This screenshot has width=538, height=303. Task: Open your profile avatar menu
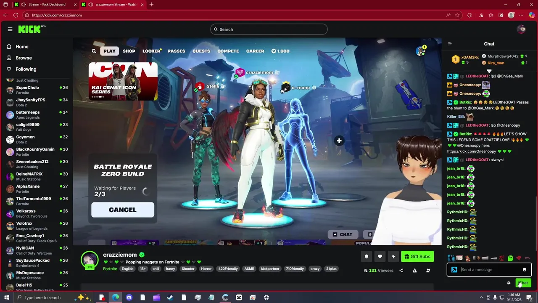[x=521, y=29]
